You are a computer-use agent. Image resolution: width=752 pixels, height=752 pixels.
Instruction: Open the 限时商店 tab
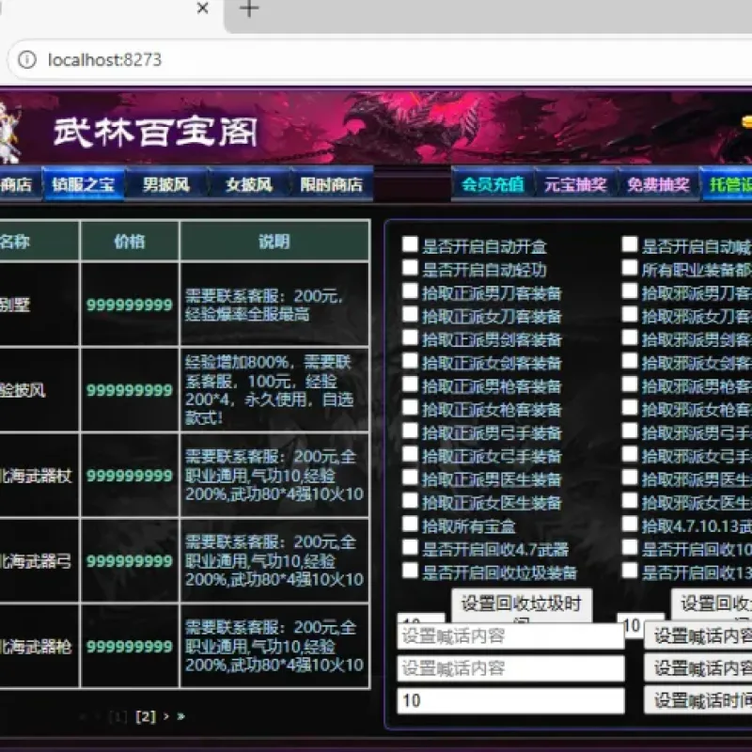pos(332,184)
